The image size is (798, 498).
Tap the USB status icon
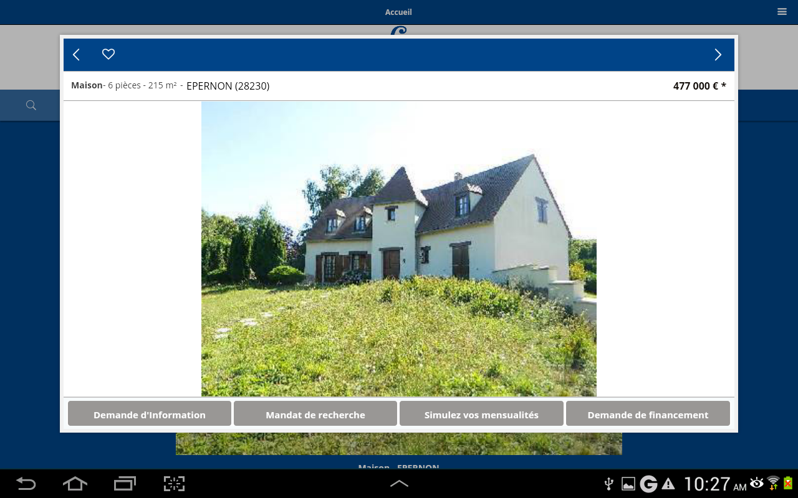(x=609, y=484)
